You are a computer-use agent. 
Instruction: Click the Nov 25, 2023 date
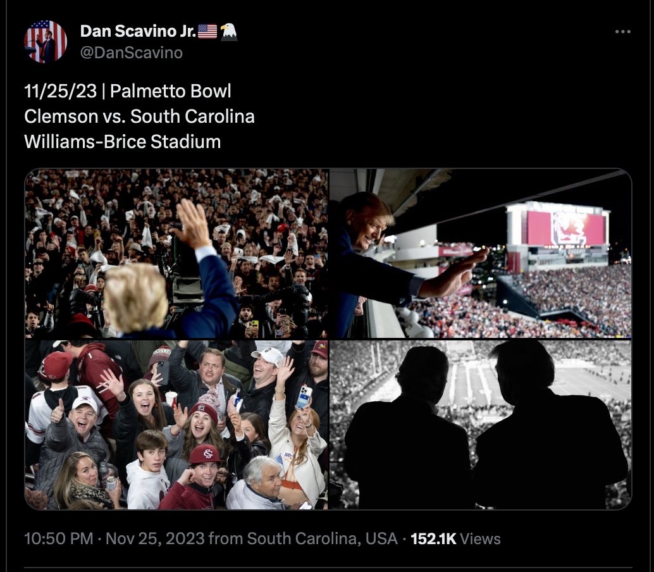(155, 538)
